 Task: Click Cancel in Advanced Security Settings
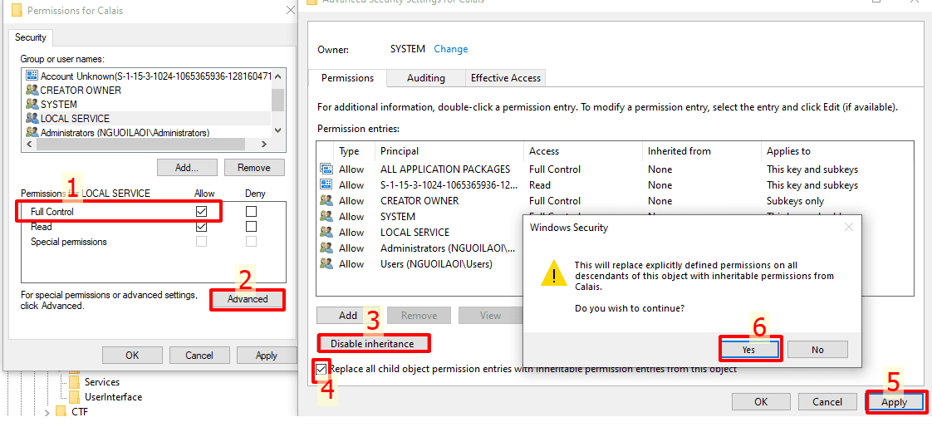(x=828, y=402)
